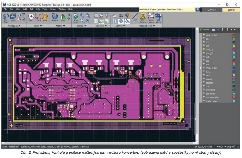Expand the Draw group dropdown
This screenshot has width=242, height=158.
tap(41, 26)
